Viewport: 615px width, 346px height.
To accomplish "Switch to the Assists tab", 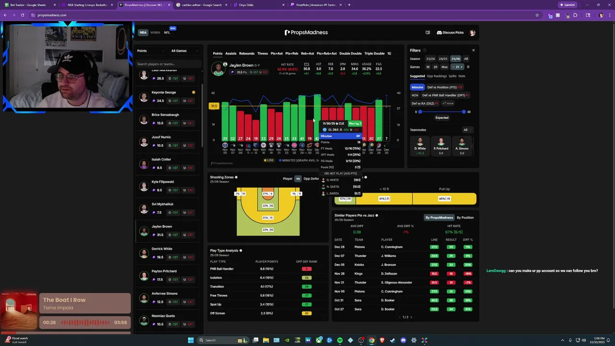I will 231,53.
